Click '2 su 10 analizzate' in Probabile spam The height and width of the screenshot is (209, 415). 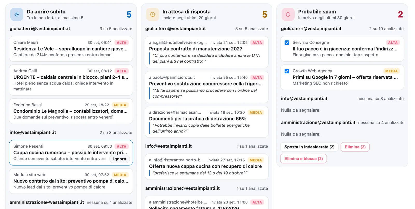pos(386,29)
